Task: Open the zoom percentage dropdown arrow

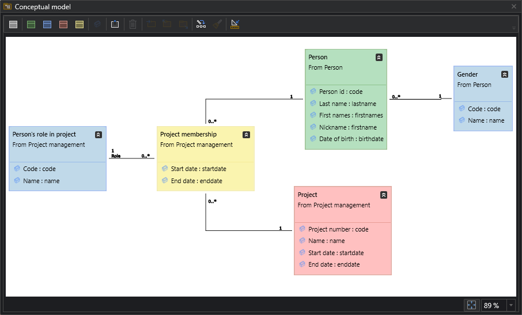Action: tap(511, 305)
